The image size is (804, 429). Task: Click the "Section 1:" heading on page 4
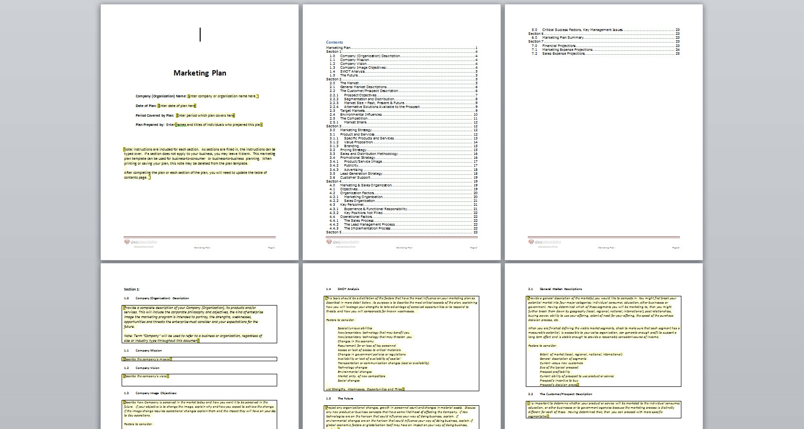[131, 290]
